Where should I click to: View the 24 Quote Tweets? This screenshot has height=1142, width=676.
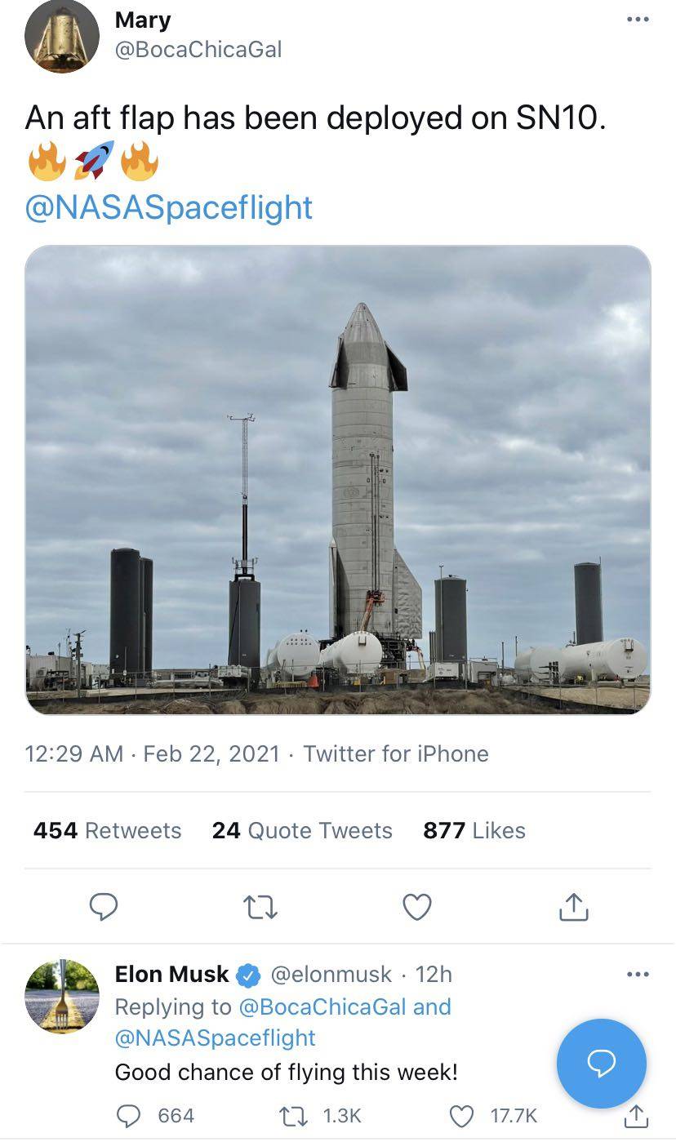(x=302, y=830)
